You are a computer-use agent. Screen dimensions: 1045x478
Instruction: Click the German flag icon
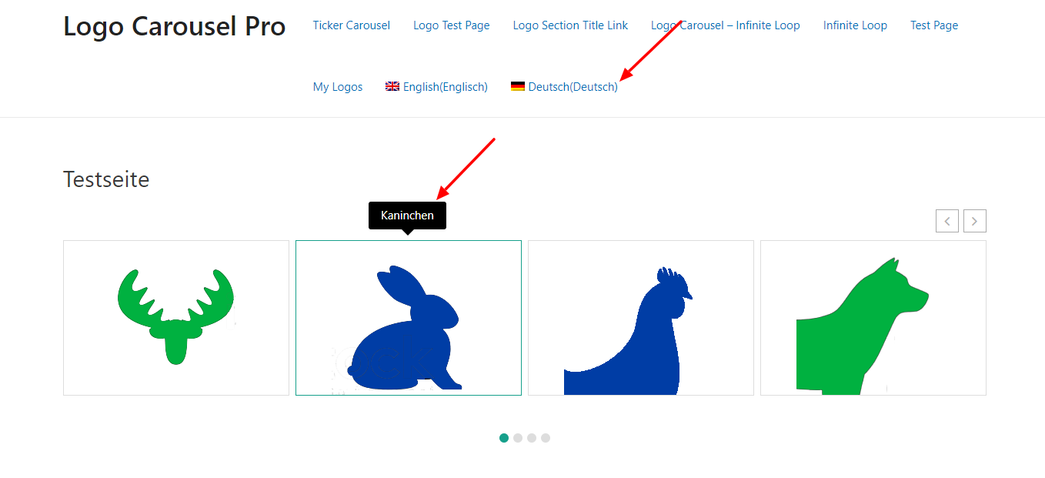pos(518,87)
